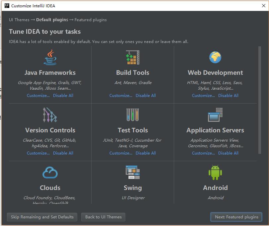Screen dimensions: 269x226
Task: Click the Swing heading
Action: (133, 188)
